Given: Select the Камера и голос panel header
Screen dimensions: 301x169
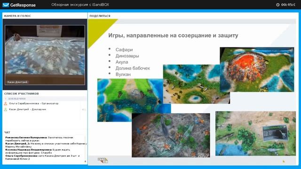Looking at the screenshot, I should click(17, 16).
